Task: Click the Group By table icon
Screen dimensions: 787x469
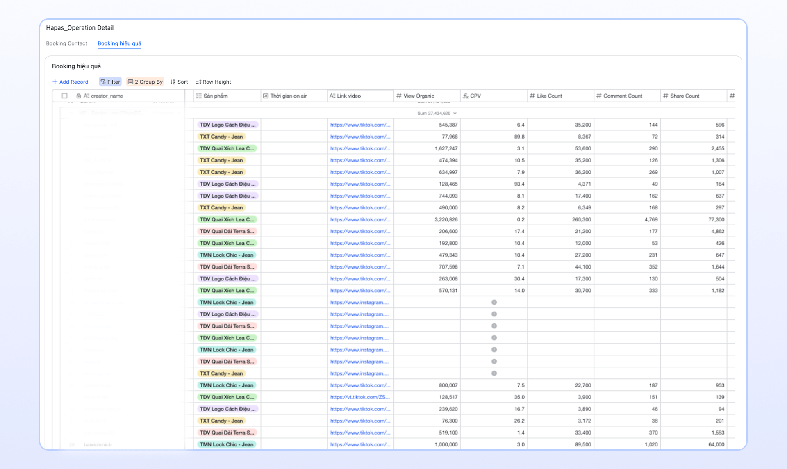Action: [130, 82]
